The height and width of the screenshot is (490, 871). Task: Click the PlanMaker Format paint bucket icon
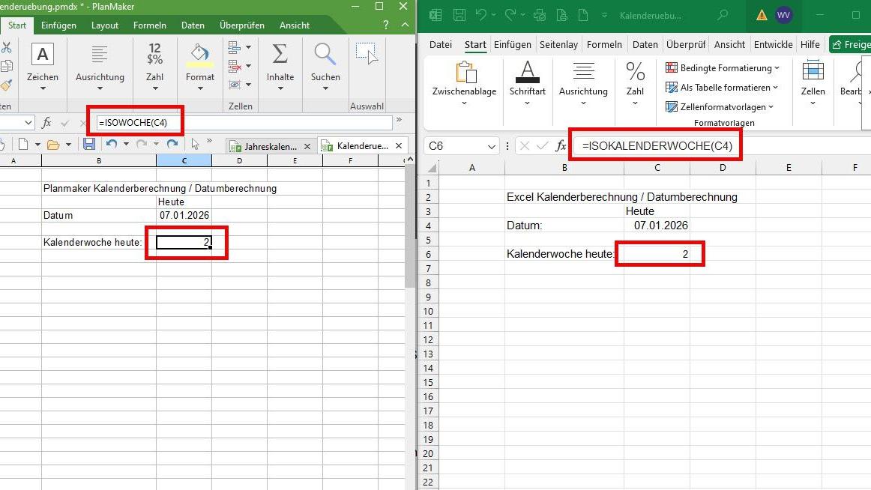pyautogui.click(x=200, y=55)
